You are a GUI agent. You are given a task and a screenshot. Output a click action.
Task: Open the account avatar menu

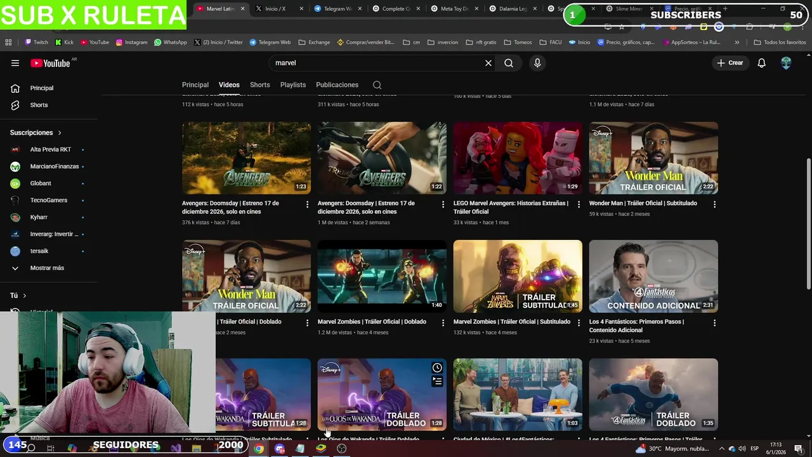tap(786, 63)
